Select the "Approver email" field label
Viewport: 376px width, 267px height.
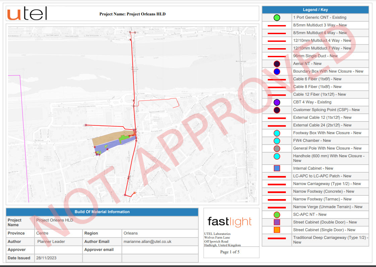coord(99,250)
